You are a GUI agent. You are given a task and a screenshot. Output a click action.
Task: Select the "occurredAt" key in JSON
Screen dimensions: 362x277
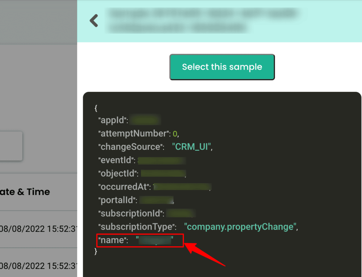tap(124, 187)
